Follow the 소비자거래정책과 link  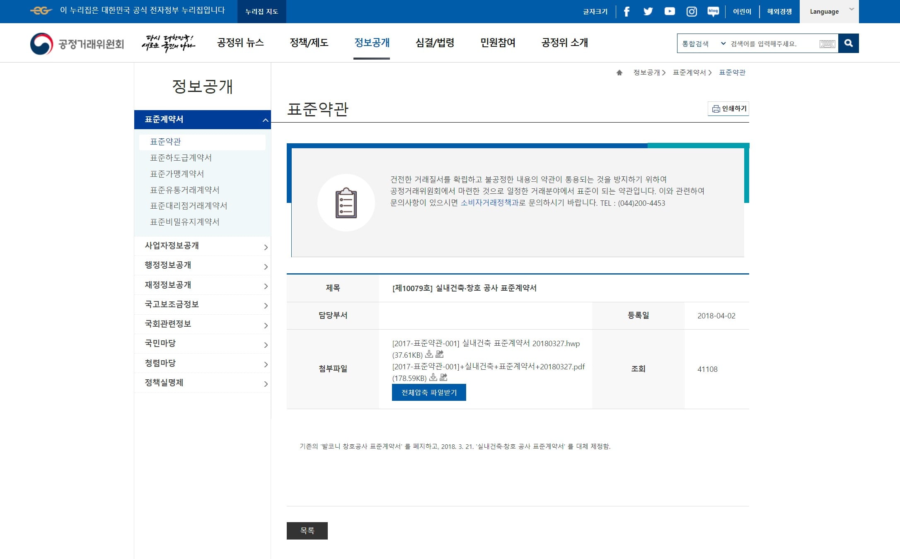pyautogui.click(x=489, y=203)
